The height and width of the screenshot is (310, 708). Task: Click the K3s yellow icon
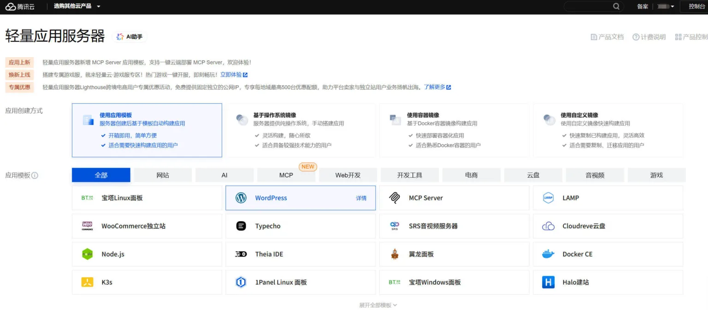(87, 282)
